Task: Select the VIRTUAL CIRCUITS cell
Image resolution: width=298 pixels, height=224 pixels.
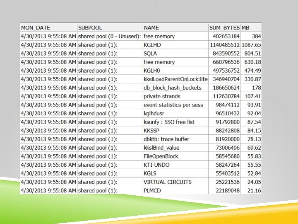Action: coord(175,182)
